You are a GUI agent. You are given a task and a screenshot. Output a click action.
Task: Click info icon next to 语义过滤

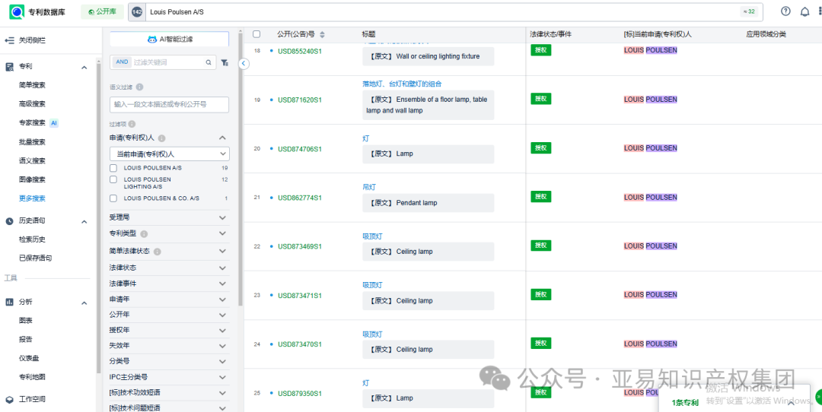[139, 87]
